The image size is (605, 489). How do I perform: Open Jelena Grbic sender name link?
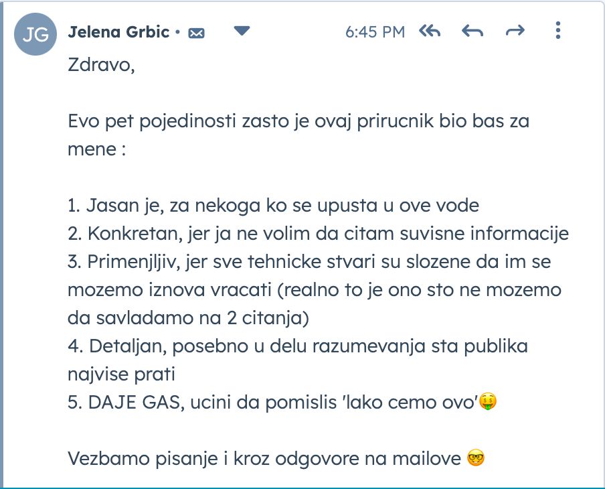[118, 31]
